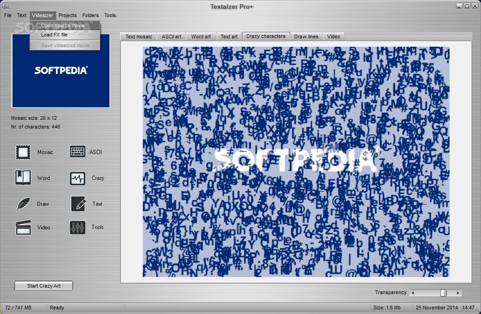Open the Text menu

(x=21, y=15)
